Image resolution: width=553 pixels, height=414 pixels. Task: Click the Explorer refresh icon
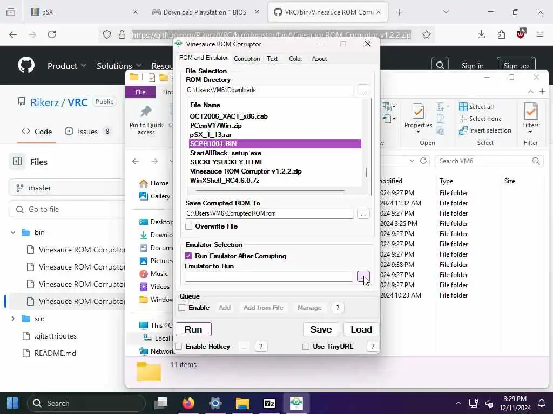click(x=423, y=161)
